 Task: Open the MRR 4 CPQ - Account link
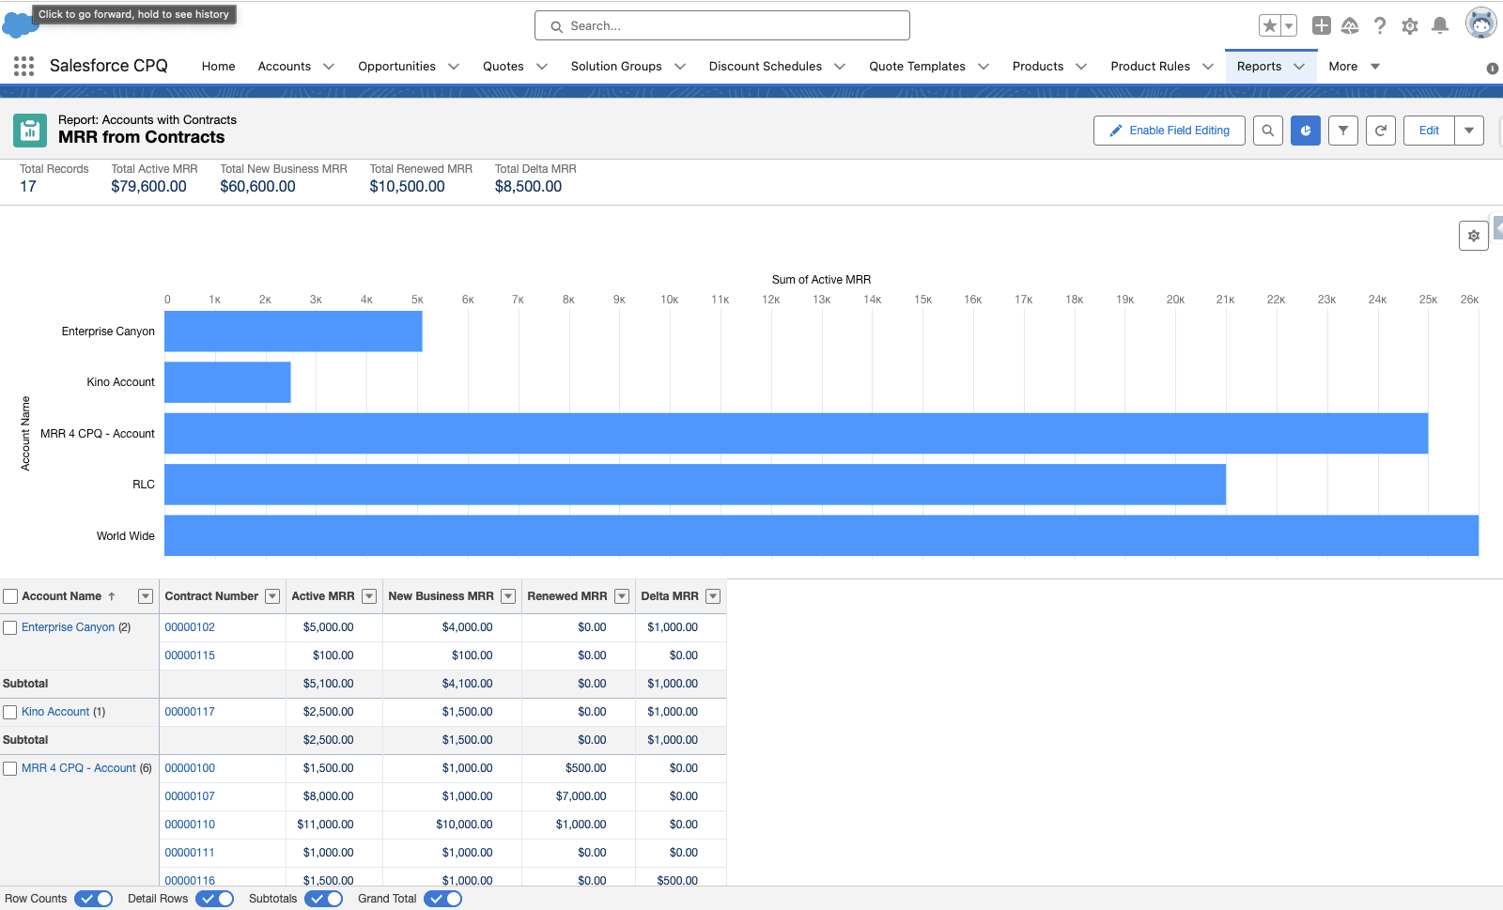79,768
